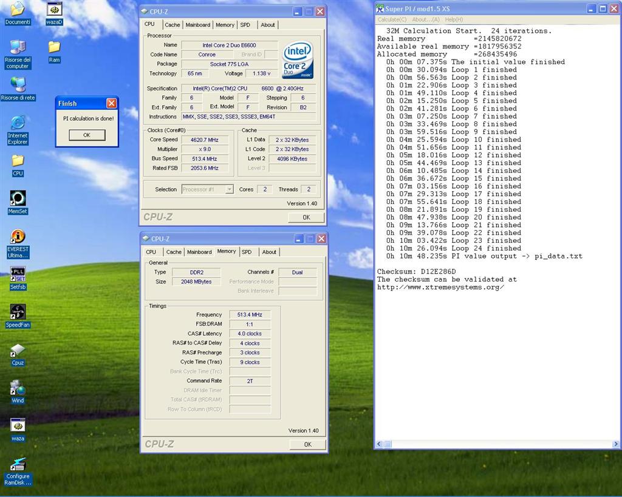Expand the Processor #1 selection dropdown
Viewport: 622px width, 497px height.
229,189
